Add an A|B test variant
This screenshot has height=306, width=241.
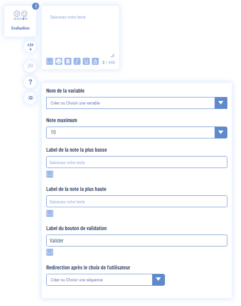click(30, 47)
